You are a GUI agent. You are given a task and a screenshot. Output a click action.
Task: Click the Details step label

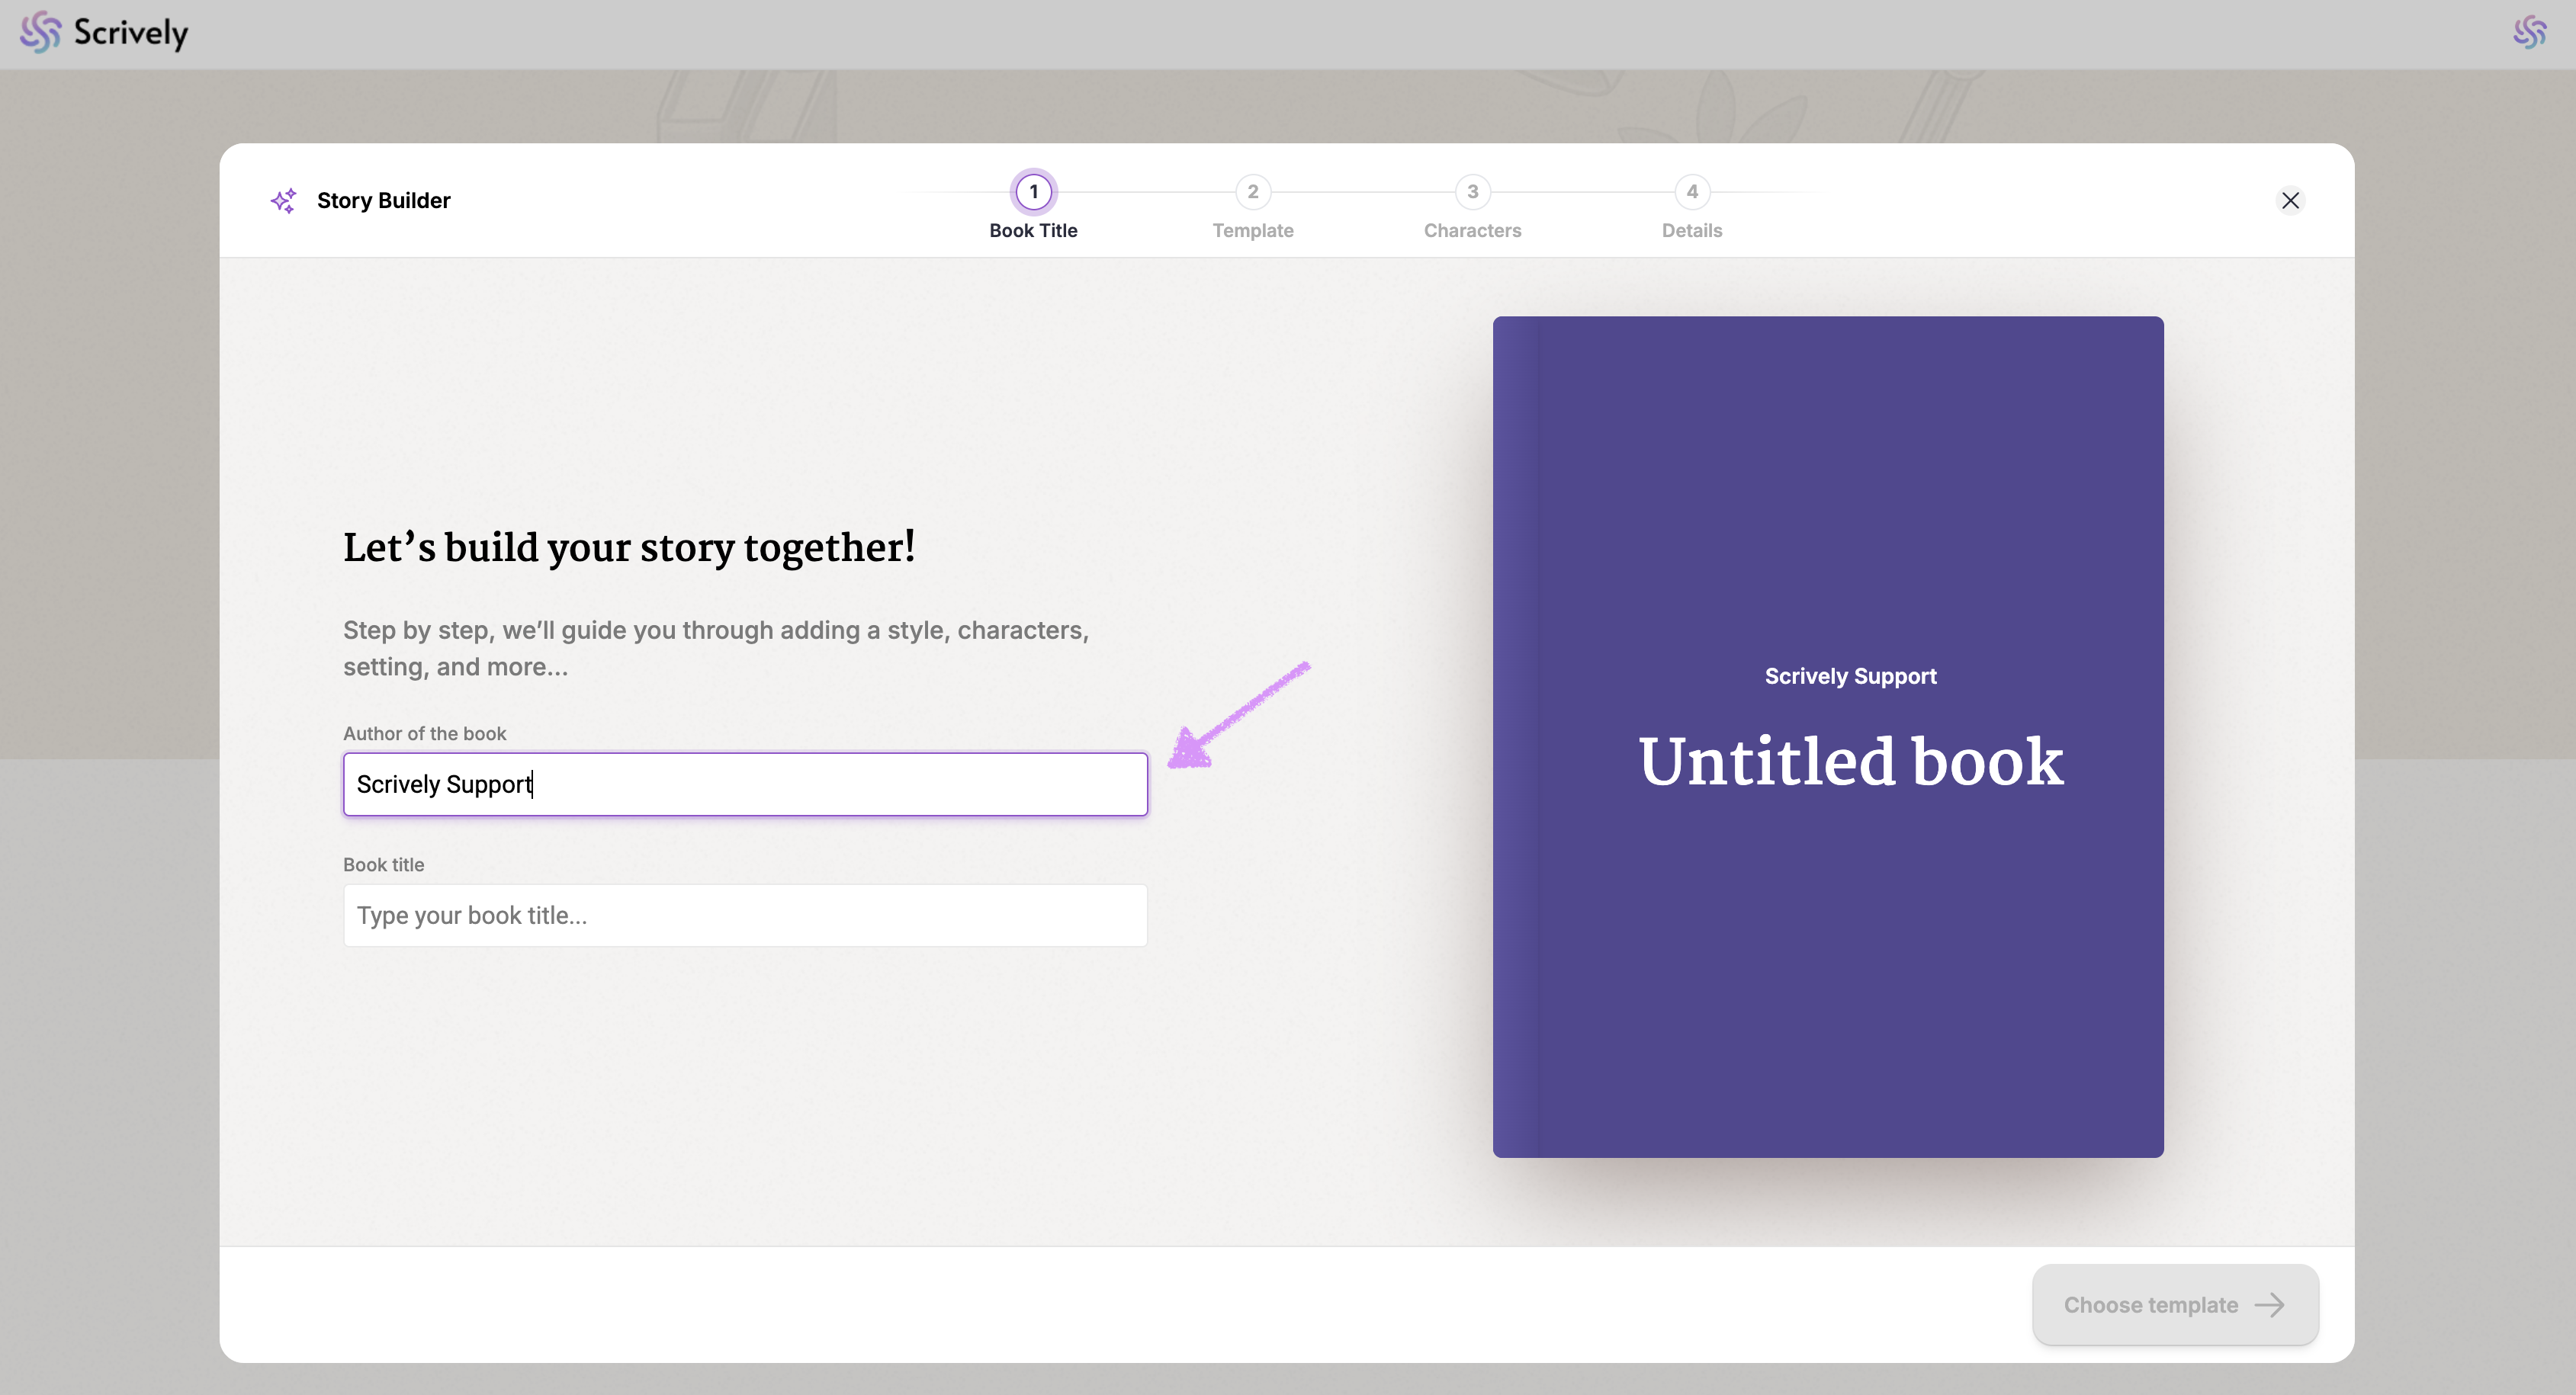click(x=1691, y=231)
